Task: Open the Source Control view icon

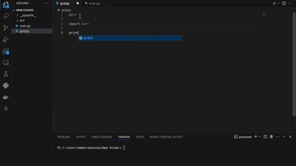Action: (x=6, y=28)
